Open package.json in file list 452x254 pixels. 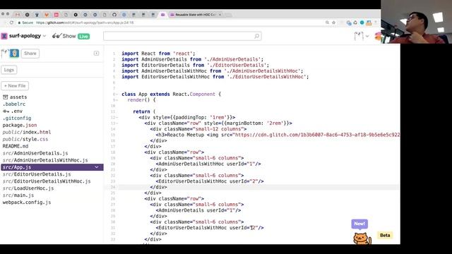(x=20, y=125)
